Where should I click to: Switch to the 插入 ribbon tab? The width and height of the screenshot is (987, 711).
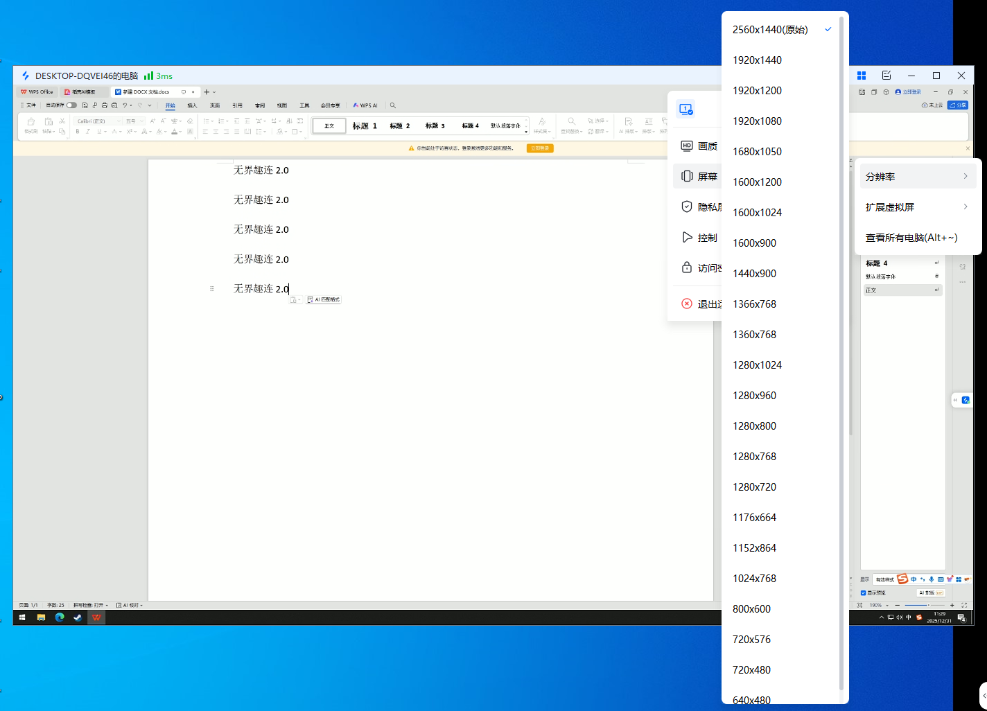click(192, 105)
